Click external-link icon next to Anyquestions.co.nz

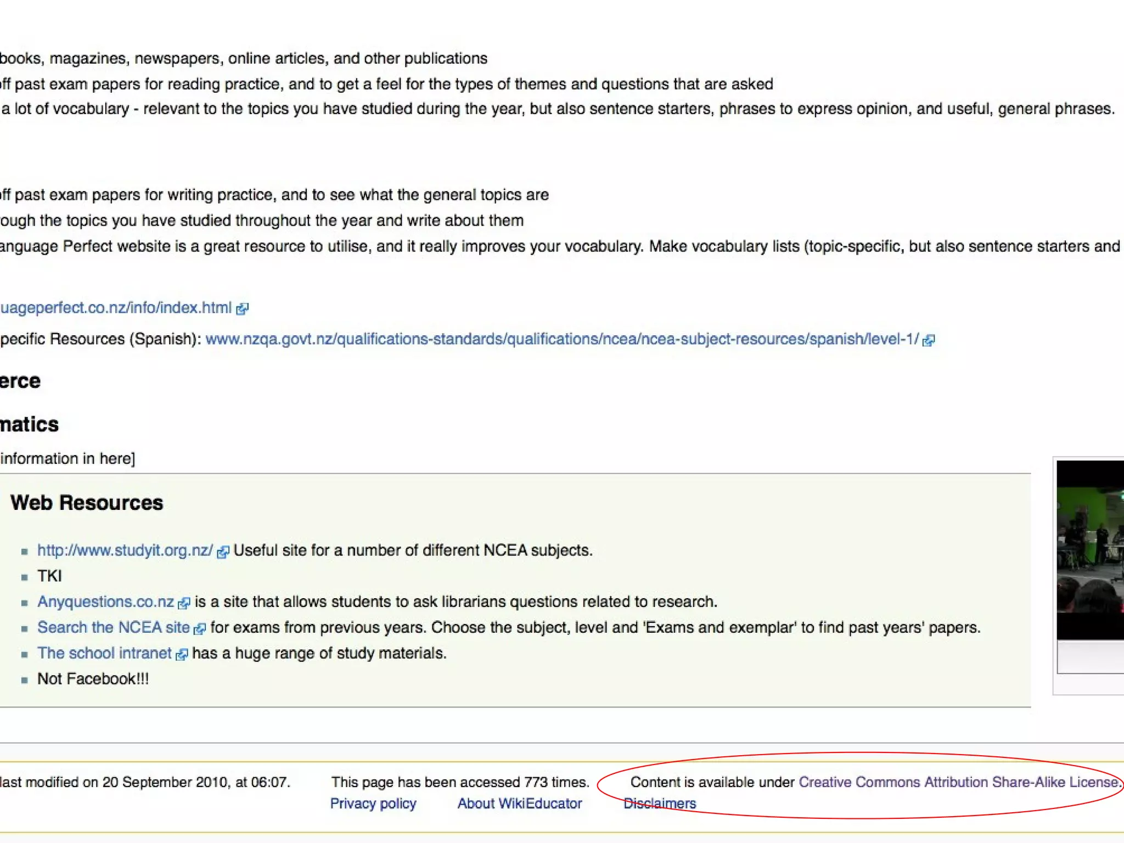click(x=184, y=603)
